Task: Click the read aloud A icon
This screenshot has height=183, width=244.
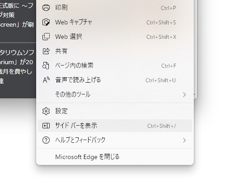Action: pyautogui.click(x=46, y=80)
